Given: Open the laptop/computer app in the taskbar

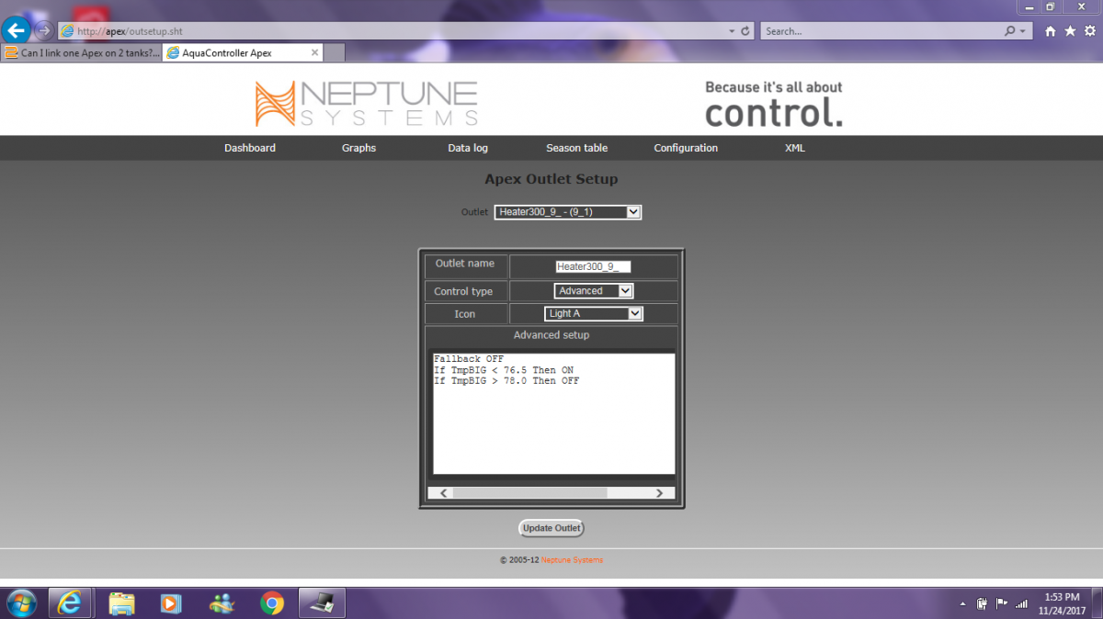Looking at the screenshot, I should 322,603.
